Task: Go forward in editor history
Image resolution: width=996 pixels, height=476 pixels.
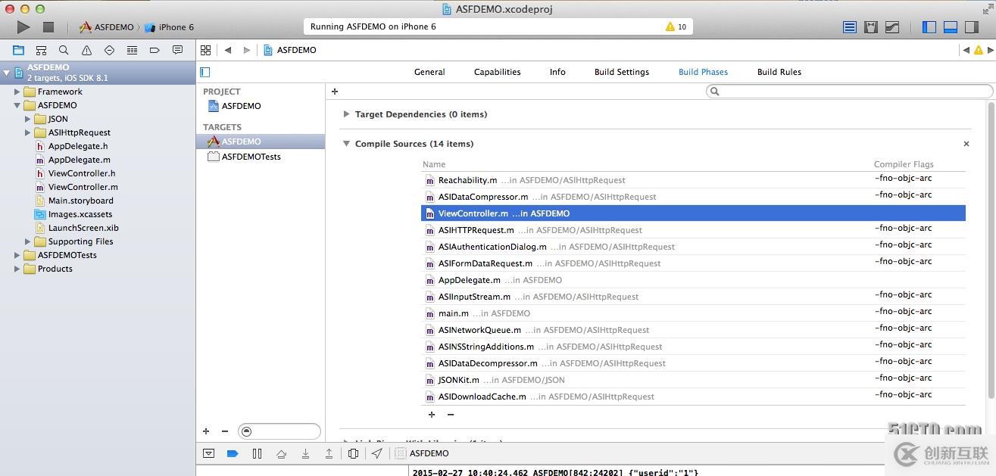Action: pos(246,50)
